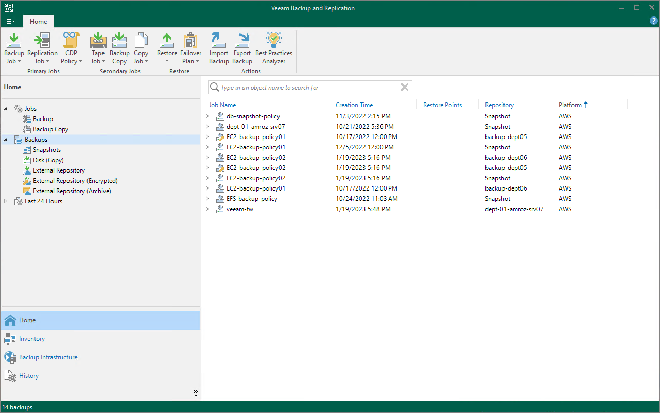Open the Backup Job ribbon button

coord(14,48)
